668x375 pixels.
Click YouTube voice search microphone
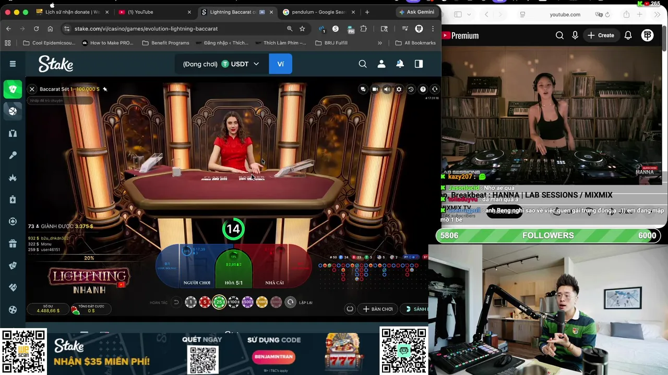(575, 35)
